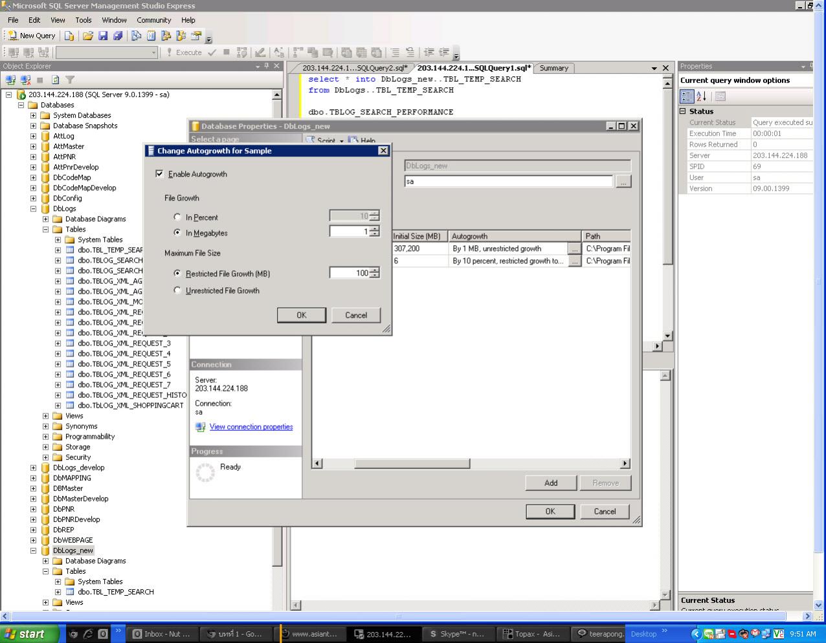
Task: Click Cancel in Change Autogrowth dialog
Action: (x=356, y=315)
